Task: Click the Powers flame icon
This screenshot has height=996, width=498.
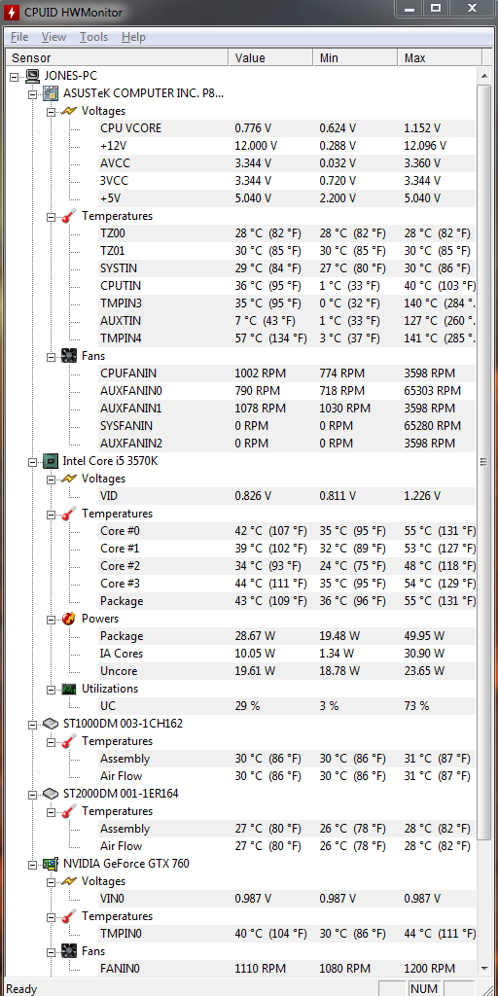Action: (69, 619)
